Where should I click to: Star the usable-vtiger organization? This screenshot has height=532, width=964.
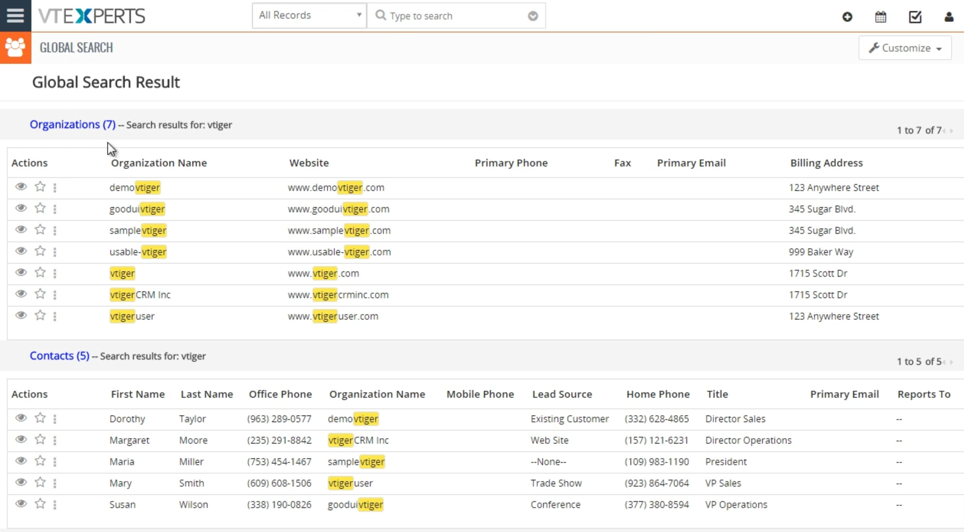[x=40, y=251]
